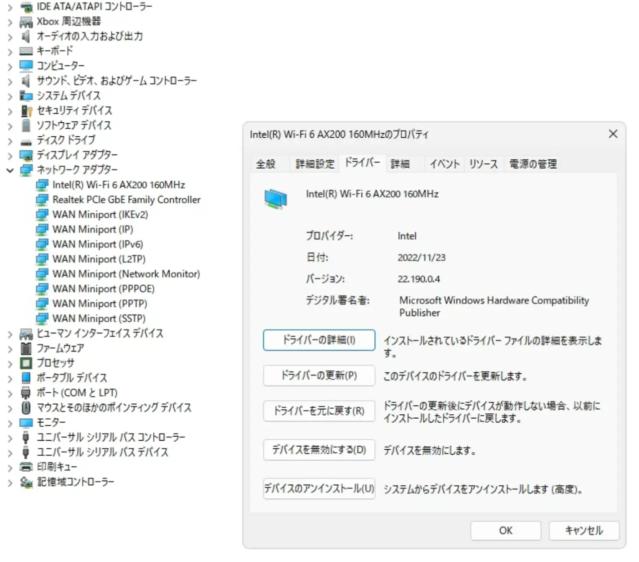Select WAN Miniport (IP) in the tree
The height and width of the screenshot is (562, 639).
coord(93,230)
